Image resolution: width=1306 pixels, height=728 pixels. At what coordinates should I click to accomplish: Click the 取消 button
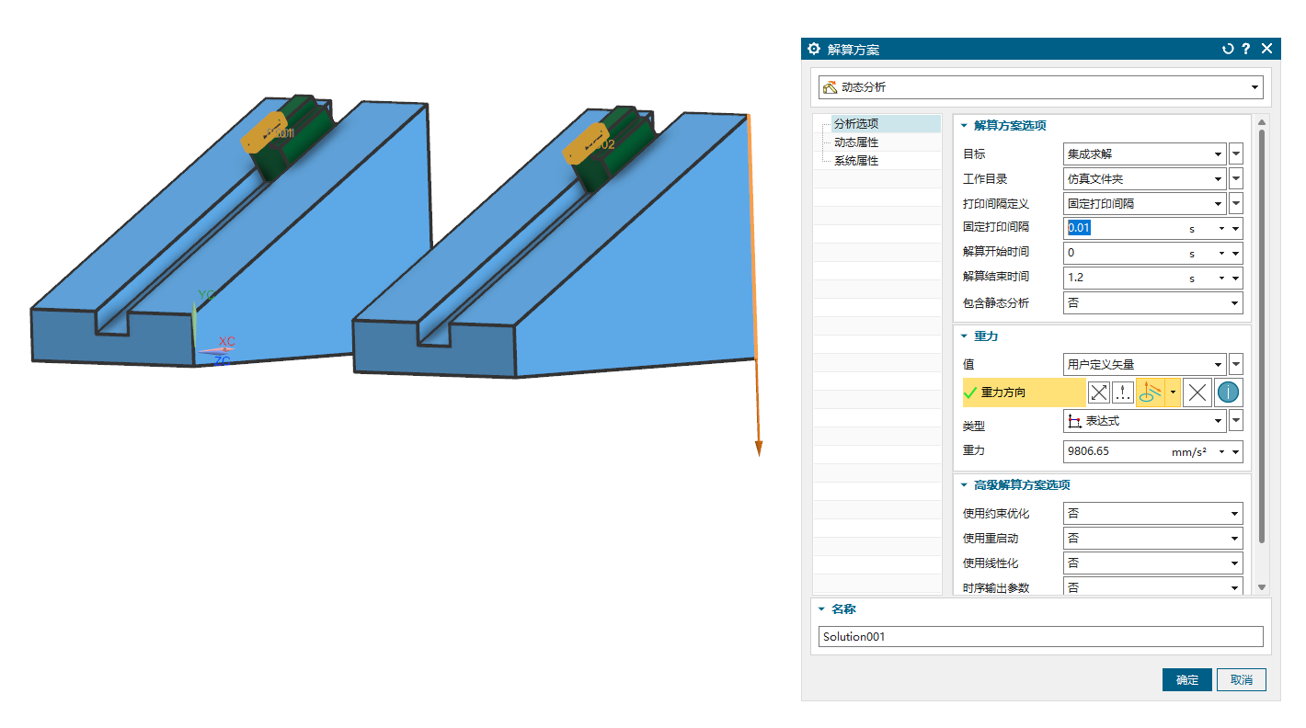pyautogui.click(x=1241, y=679)
